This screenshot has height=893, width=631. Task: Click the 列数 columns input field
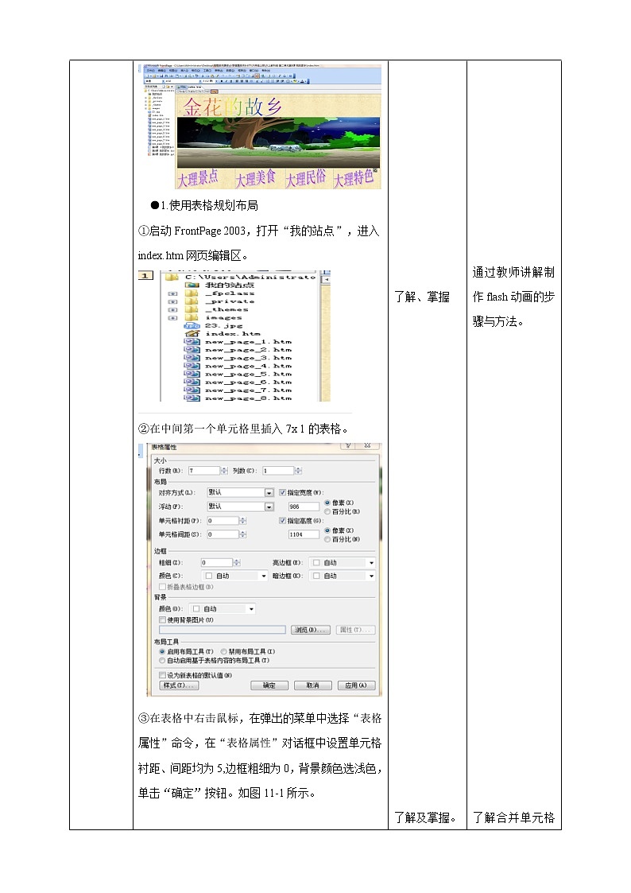coord(277,471)
